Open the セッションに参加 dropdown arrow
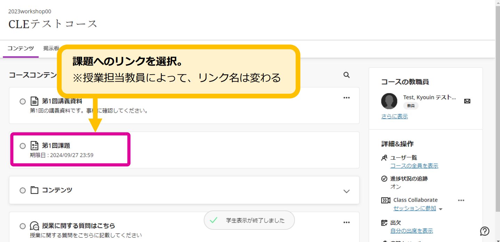The height and width of the screenshot is (242, 500). coord(441,209)
